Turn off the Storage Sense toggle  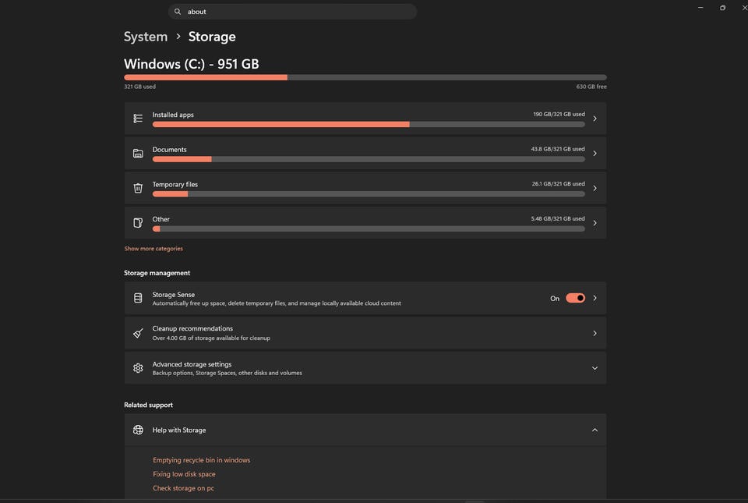[575, 298]
